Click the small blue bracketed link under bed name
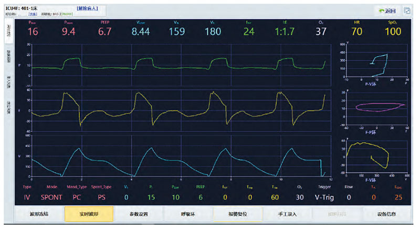The height and width of the screenshot is (228, 420). tap(33, 14)
